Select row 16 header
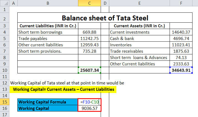The height and width of the screenshot is (117, 198). pyautogui.click(x=4, y=108)
